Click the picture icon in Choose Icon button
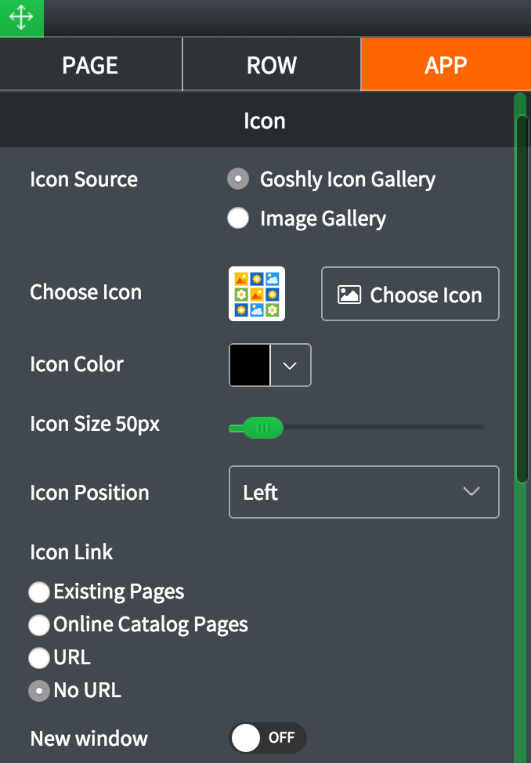Image resolution: width=531 pixels, height=763 pixels. click(349, 295)
